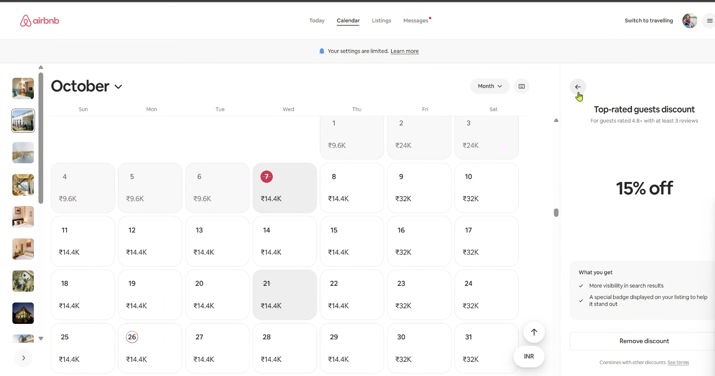Open the October month dropdown
Image resolution: width=715 pixels, height=376 pixels.
[x=87, y=86]
